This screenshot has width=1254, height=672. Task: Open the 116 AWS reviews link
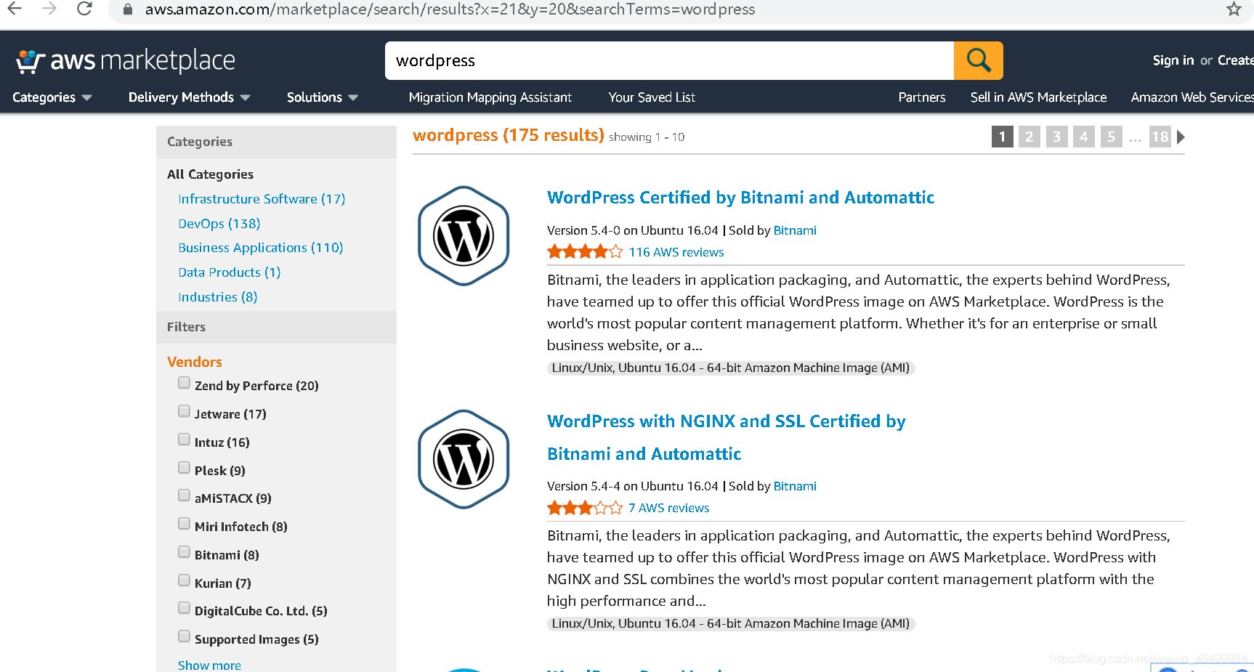tap(676, 252)
